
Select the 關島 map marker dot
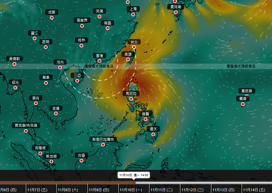click(243, 104)
